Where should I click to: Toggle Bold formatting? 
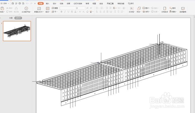pos(61,12)
